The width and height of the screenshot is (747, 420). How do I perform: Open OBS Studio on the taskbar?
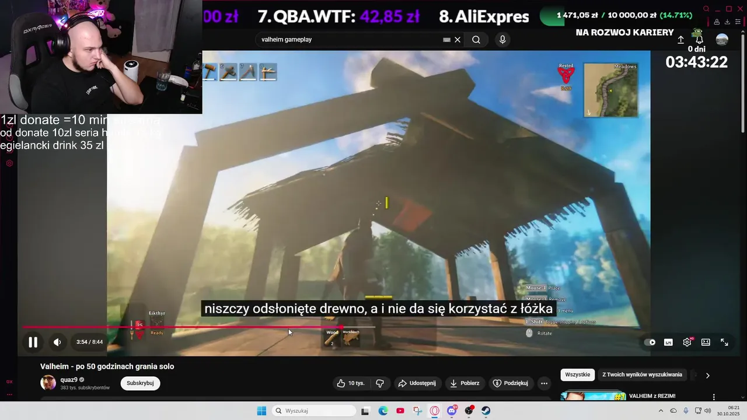tap(469, 411)
